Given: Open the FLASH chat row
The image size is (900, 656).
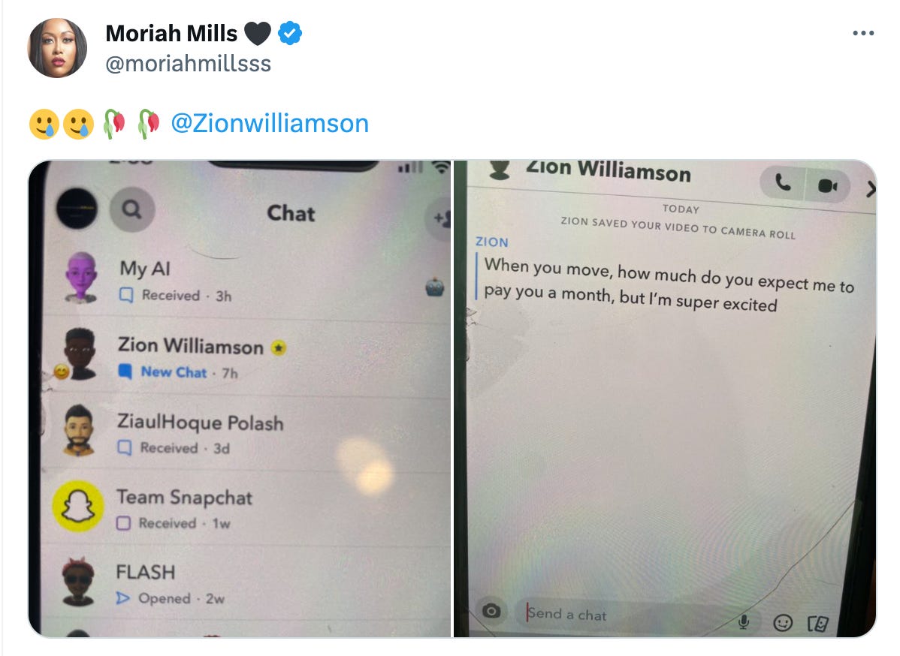Looking at the screenshot, I should pos(247,582).
